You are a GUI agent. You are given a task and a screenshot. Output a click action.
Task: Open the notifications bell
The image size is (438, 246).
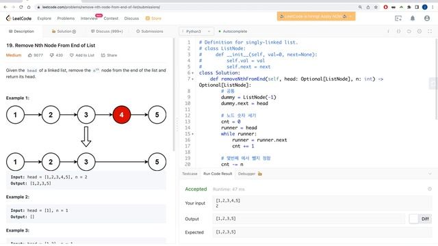(412, 18)
